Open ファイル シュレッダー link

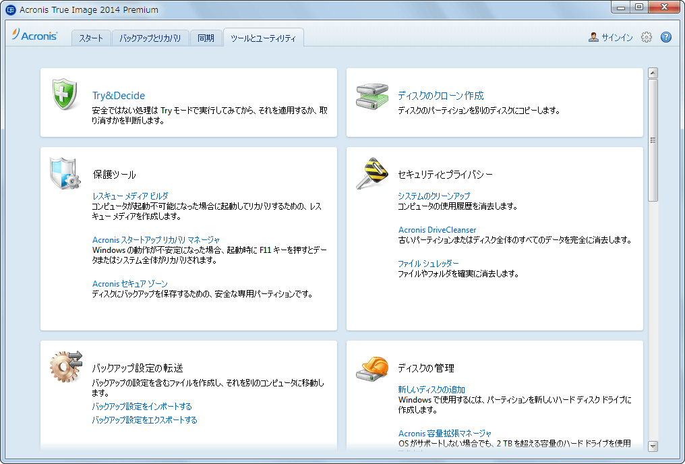click(428, 264)
